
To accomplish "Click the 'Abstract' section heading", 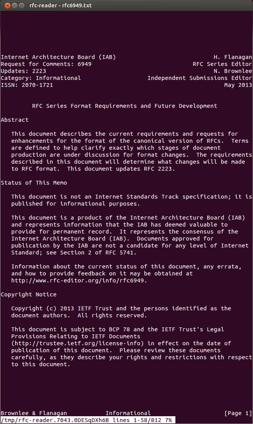I will [15, 120].
